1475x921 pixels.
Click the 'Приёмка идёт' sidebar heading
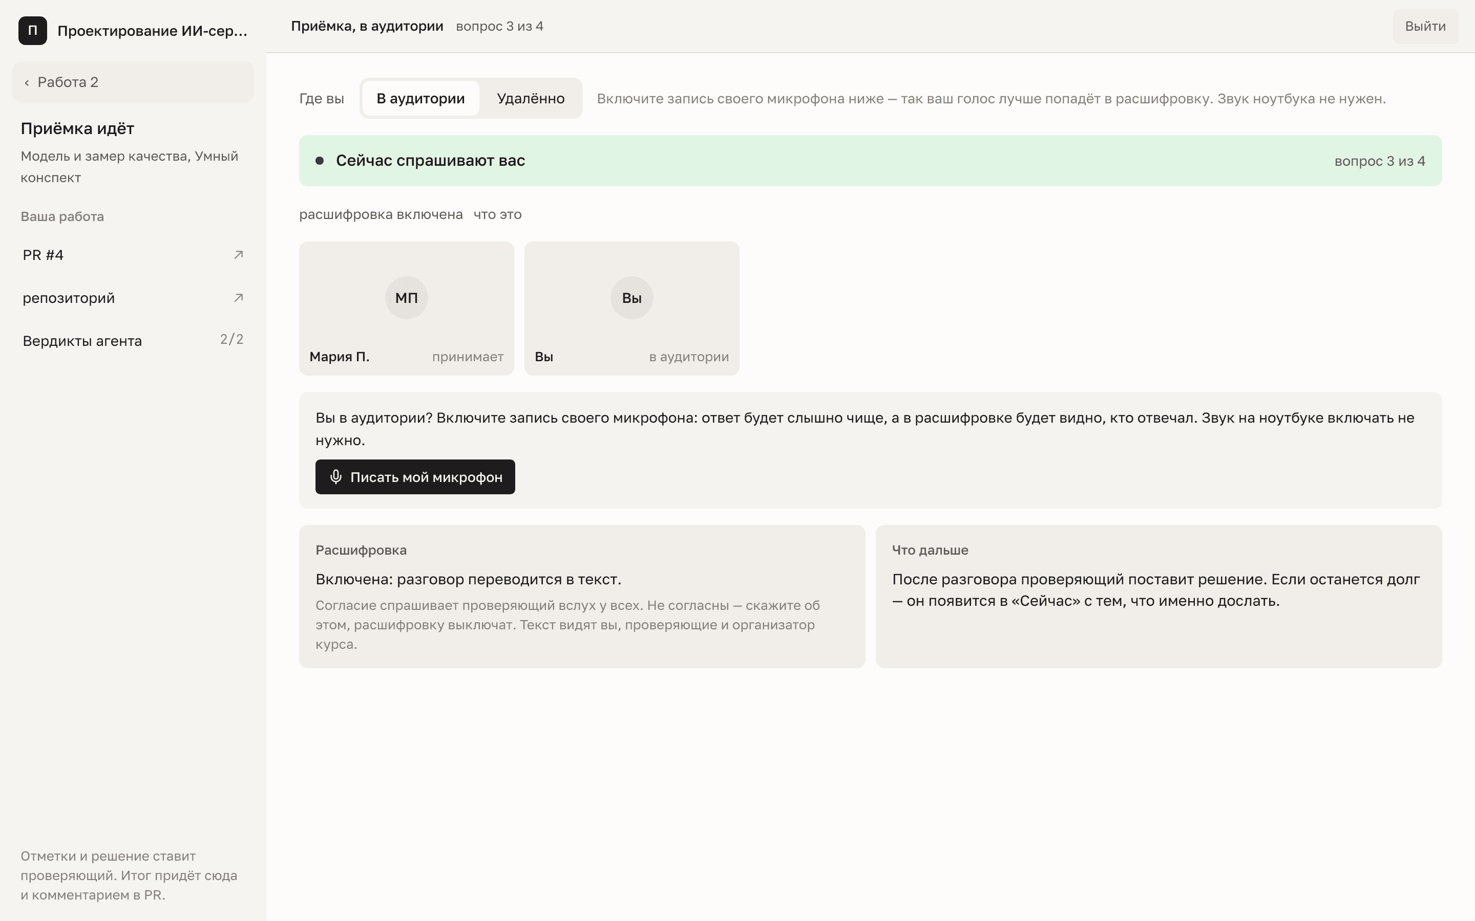tap(77, 128)
